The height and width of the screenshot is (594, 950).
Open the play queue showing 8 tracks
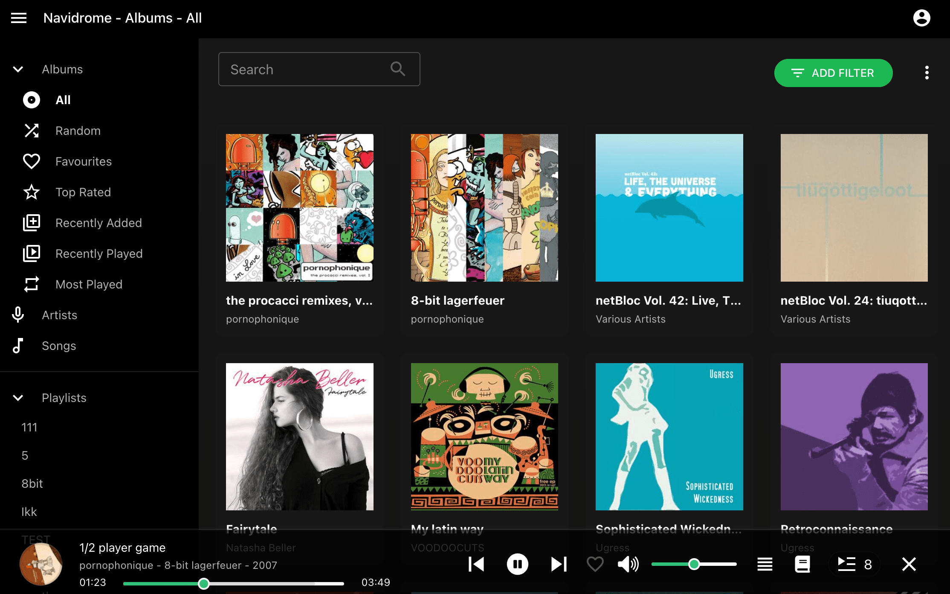[x=854, y=564]
